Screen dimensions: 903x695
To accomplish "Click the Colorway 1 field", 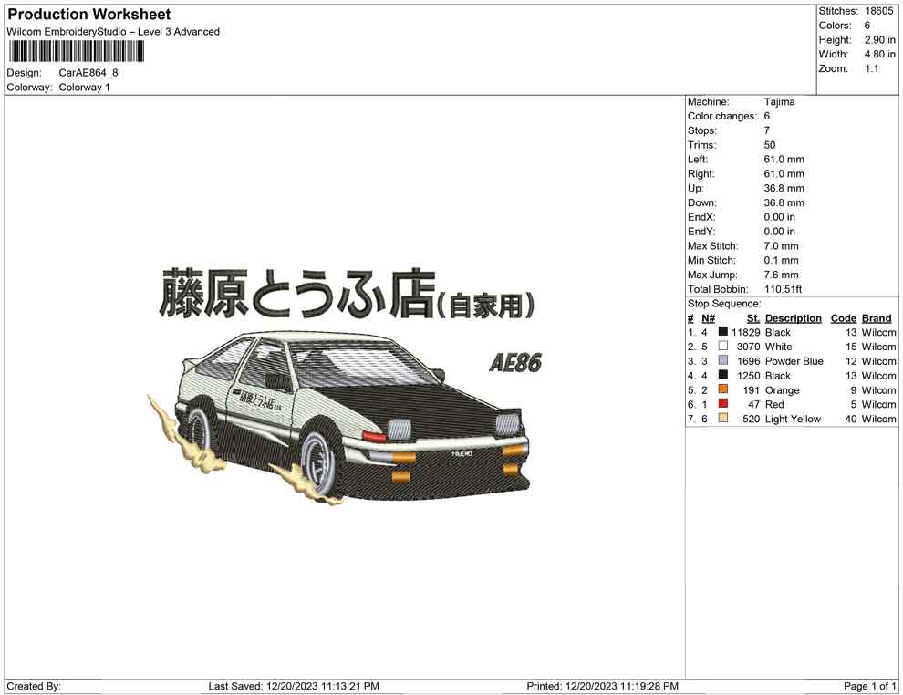I will [86, 88].
